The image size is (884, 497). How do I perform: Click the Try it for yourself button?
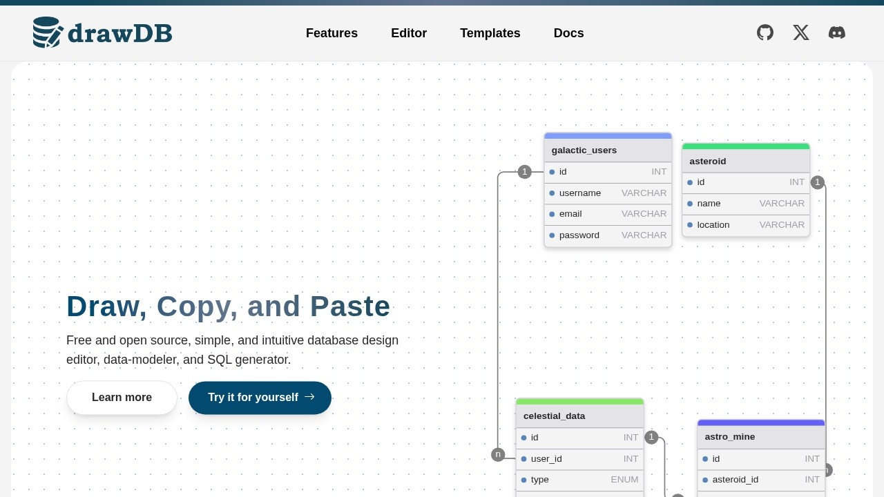pos(260,398)
